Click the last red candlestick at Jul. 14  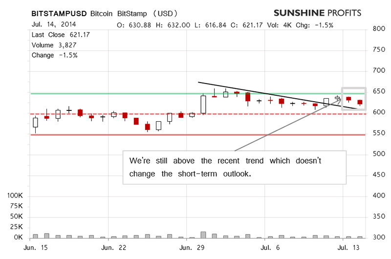(x=360, y=102)
